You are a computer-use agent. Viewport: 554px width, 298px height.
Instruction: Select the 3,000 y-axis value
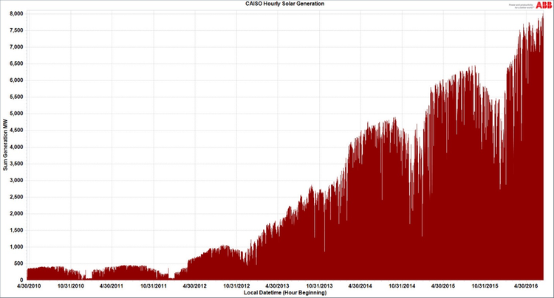click(x=16, y=180)
